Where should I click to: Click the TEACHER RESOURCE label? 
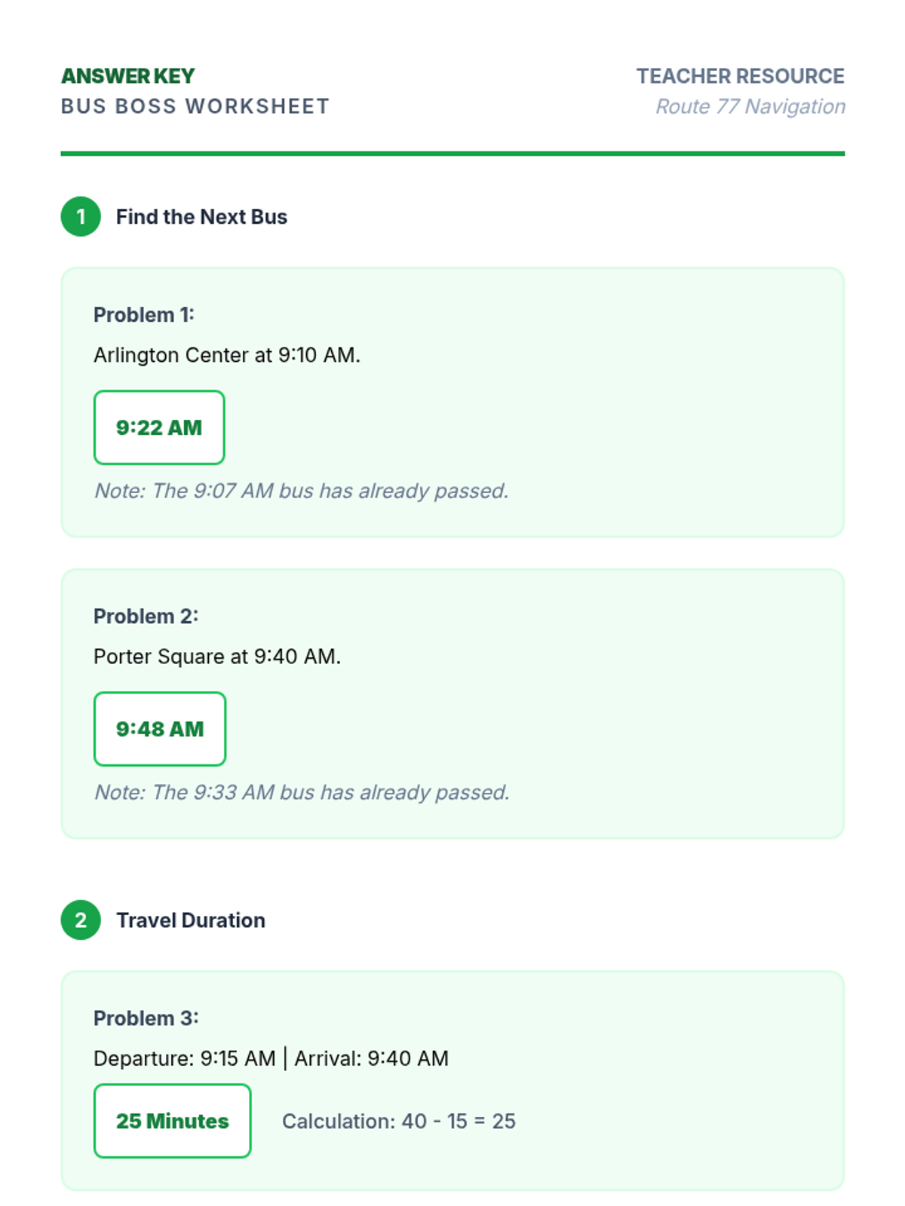pos(740,76)
